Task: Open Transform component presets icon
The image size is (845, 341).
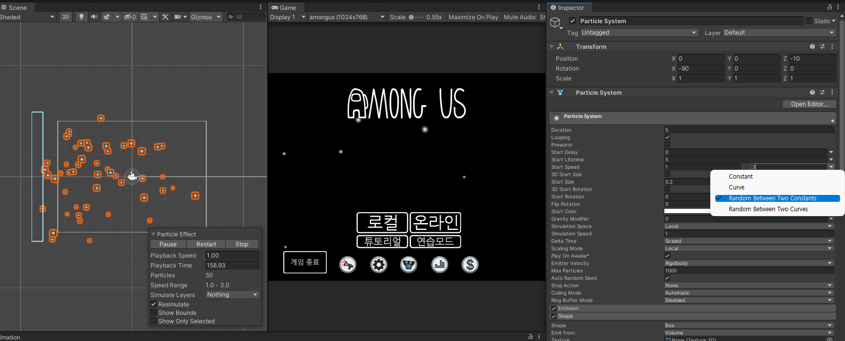Action: 822,46
